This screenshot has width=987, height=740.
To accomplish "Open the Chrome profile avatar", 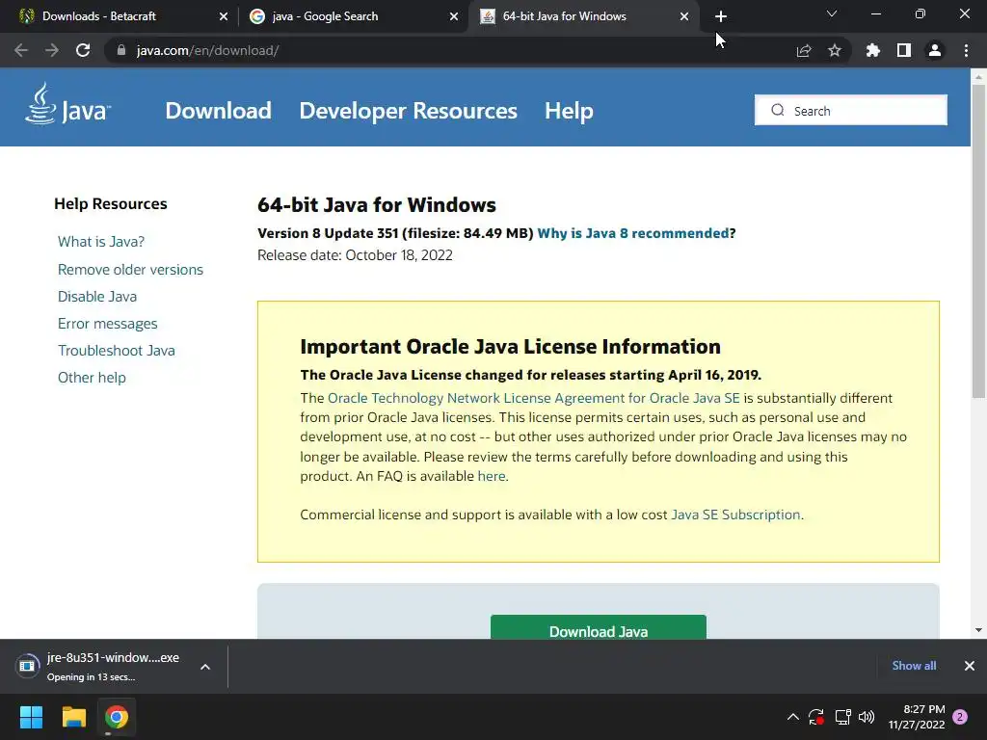I will pos(935,50).
